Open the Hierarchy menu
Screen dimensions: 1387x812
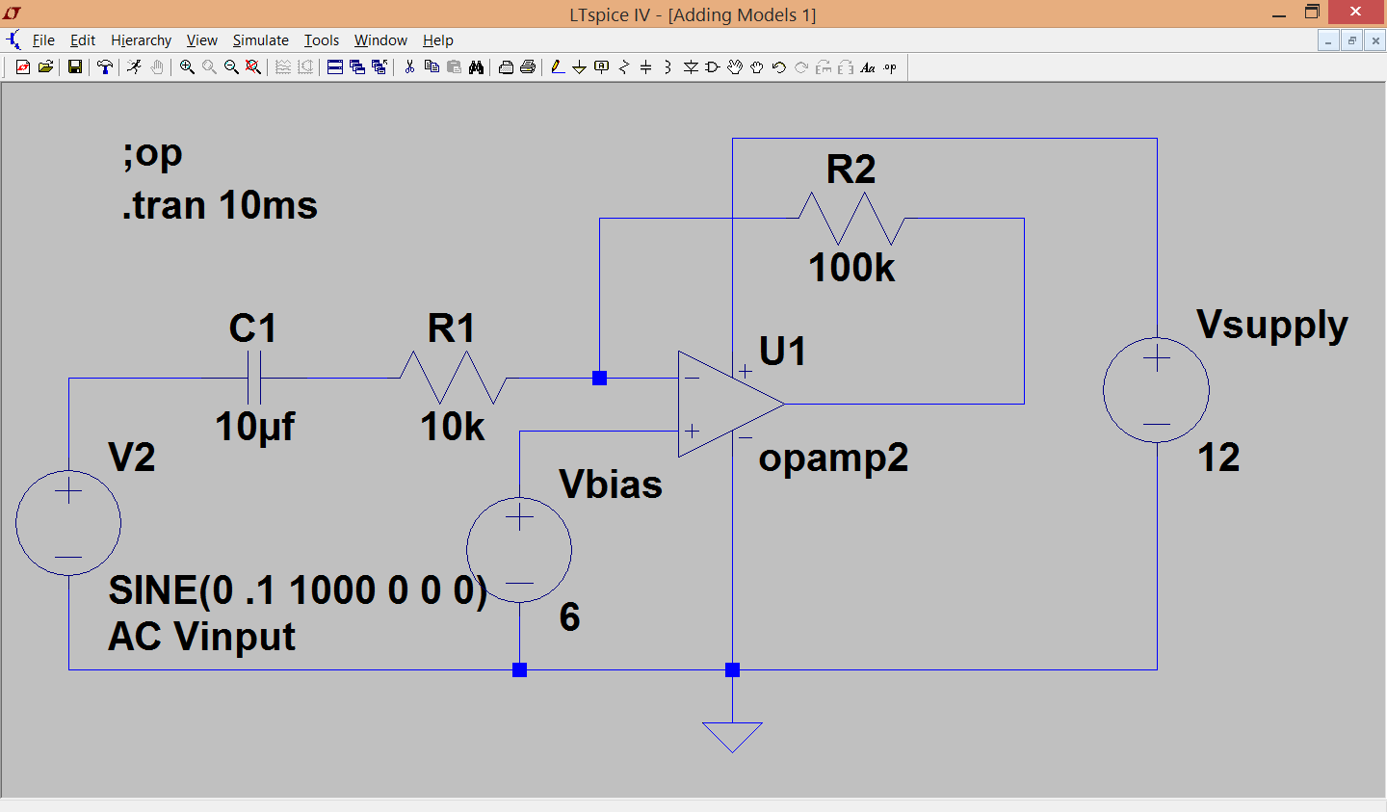[141, 40]
